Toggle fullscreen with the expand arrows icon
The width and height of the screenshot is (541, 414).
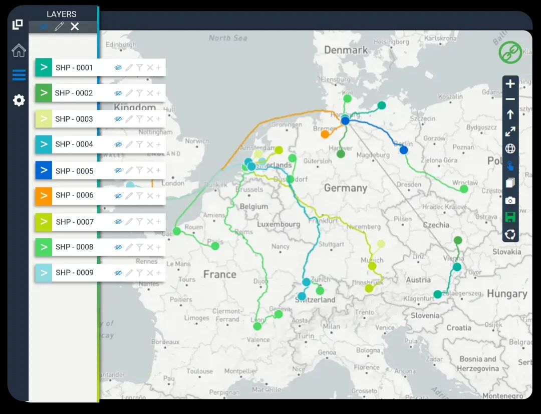coord(510,131)
